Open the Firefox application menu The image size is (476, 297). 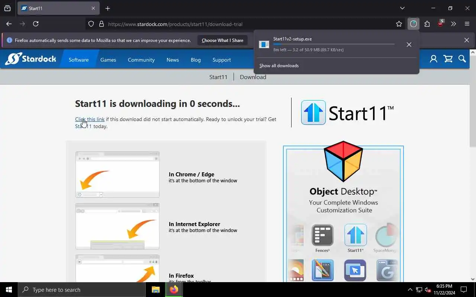tap(467, 24)
